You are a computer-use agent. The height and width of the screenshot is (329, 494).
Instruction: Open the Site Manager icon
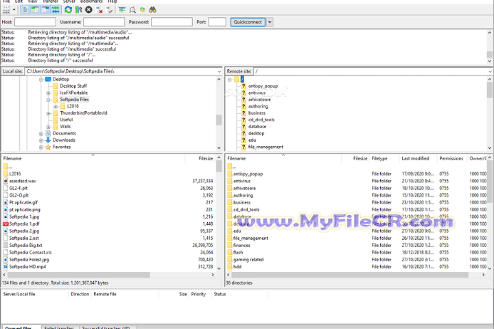tap(6, 10)
